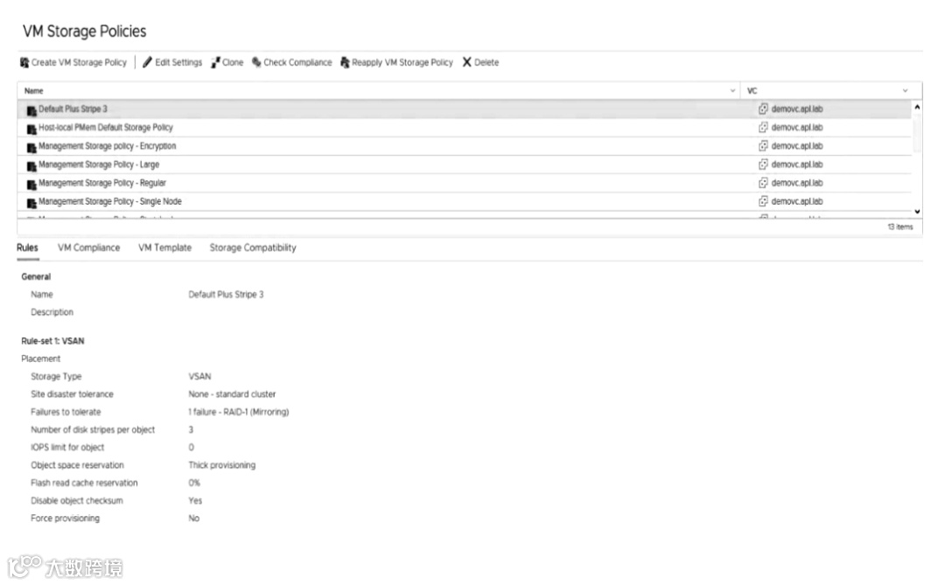The image size is (945, 585).
Task: Click the Thick provisioning value
Action: (221, 465)
